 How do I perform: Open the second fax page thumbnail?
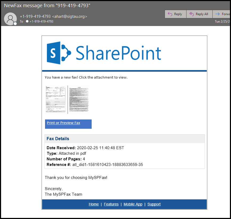79,100
